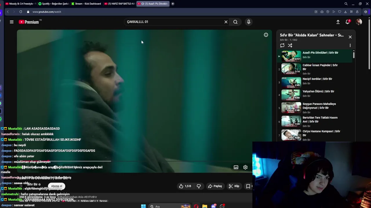Bookmark the page with heart icon
This screenshot has width=371, height=208.
pos(339,12)
